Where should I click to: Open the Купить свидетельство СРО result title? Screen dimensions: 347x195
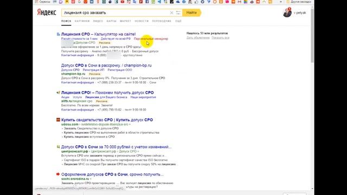107,120
